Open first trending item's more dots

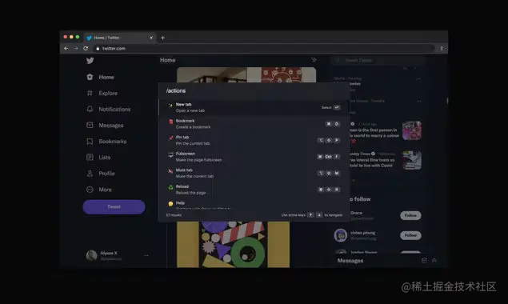[418, 78]
